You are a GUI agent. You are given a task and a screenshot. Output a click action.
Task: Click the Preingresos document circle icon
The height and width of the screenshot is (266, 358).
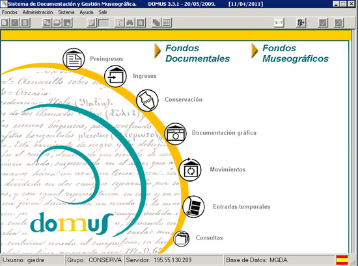pyautogui.click(x=74, y=59)
